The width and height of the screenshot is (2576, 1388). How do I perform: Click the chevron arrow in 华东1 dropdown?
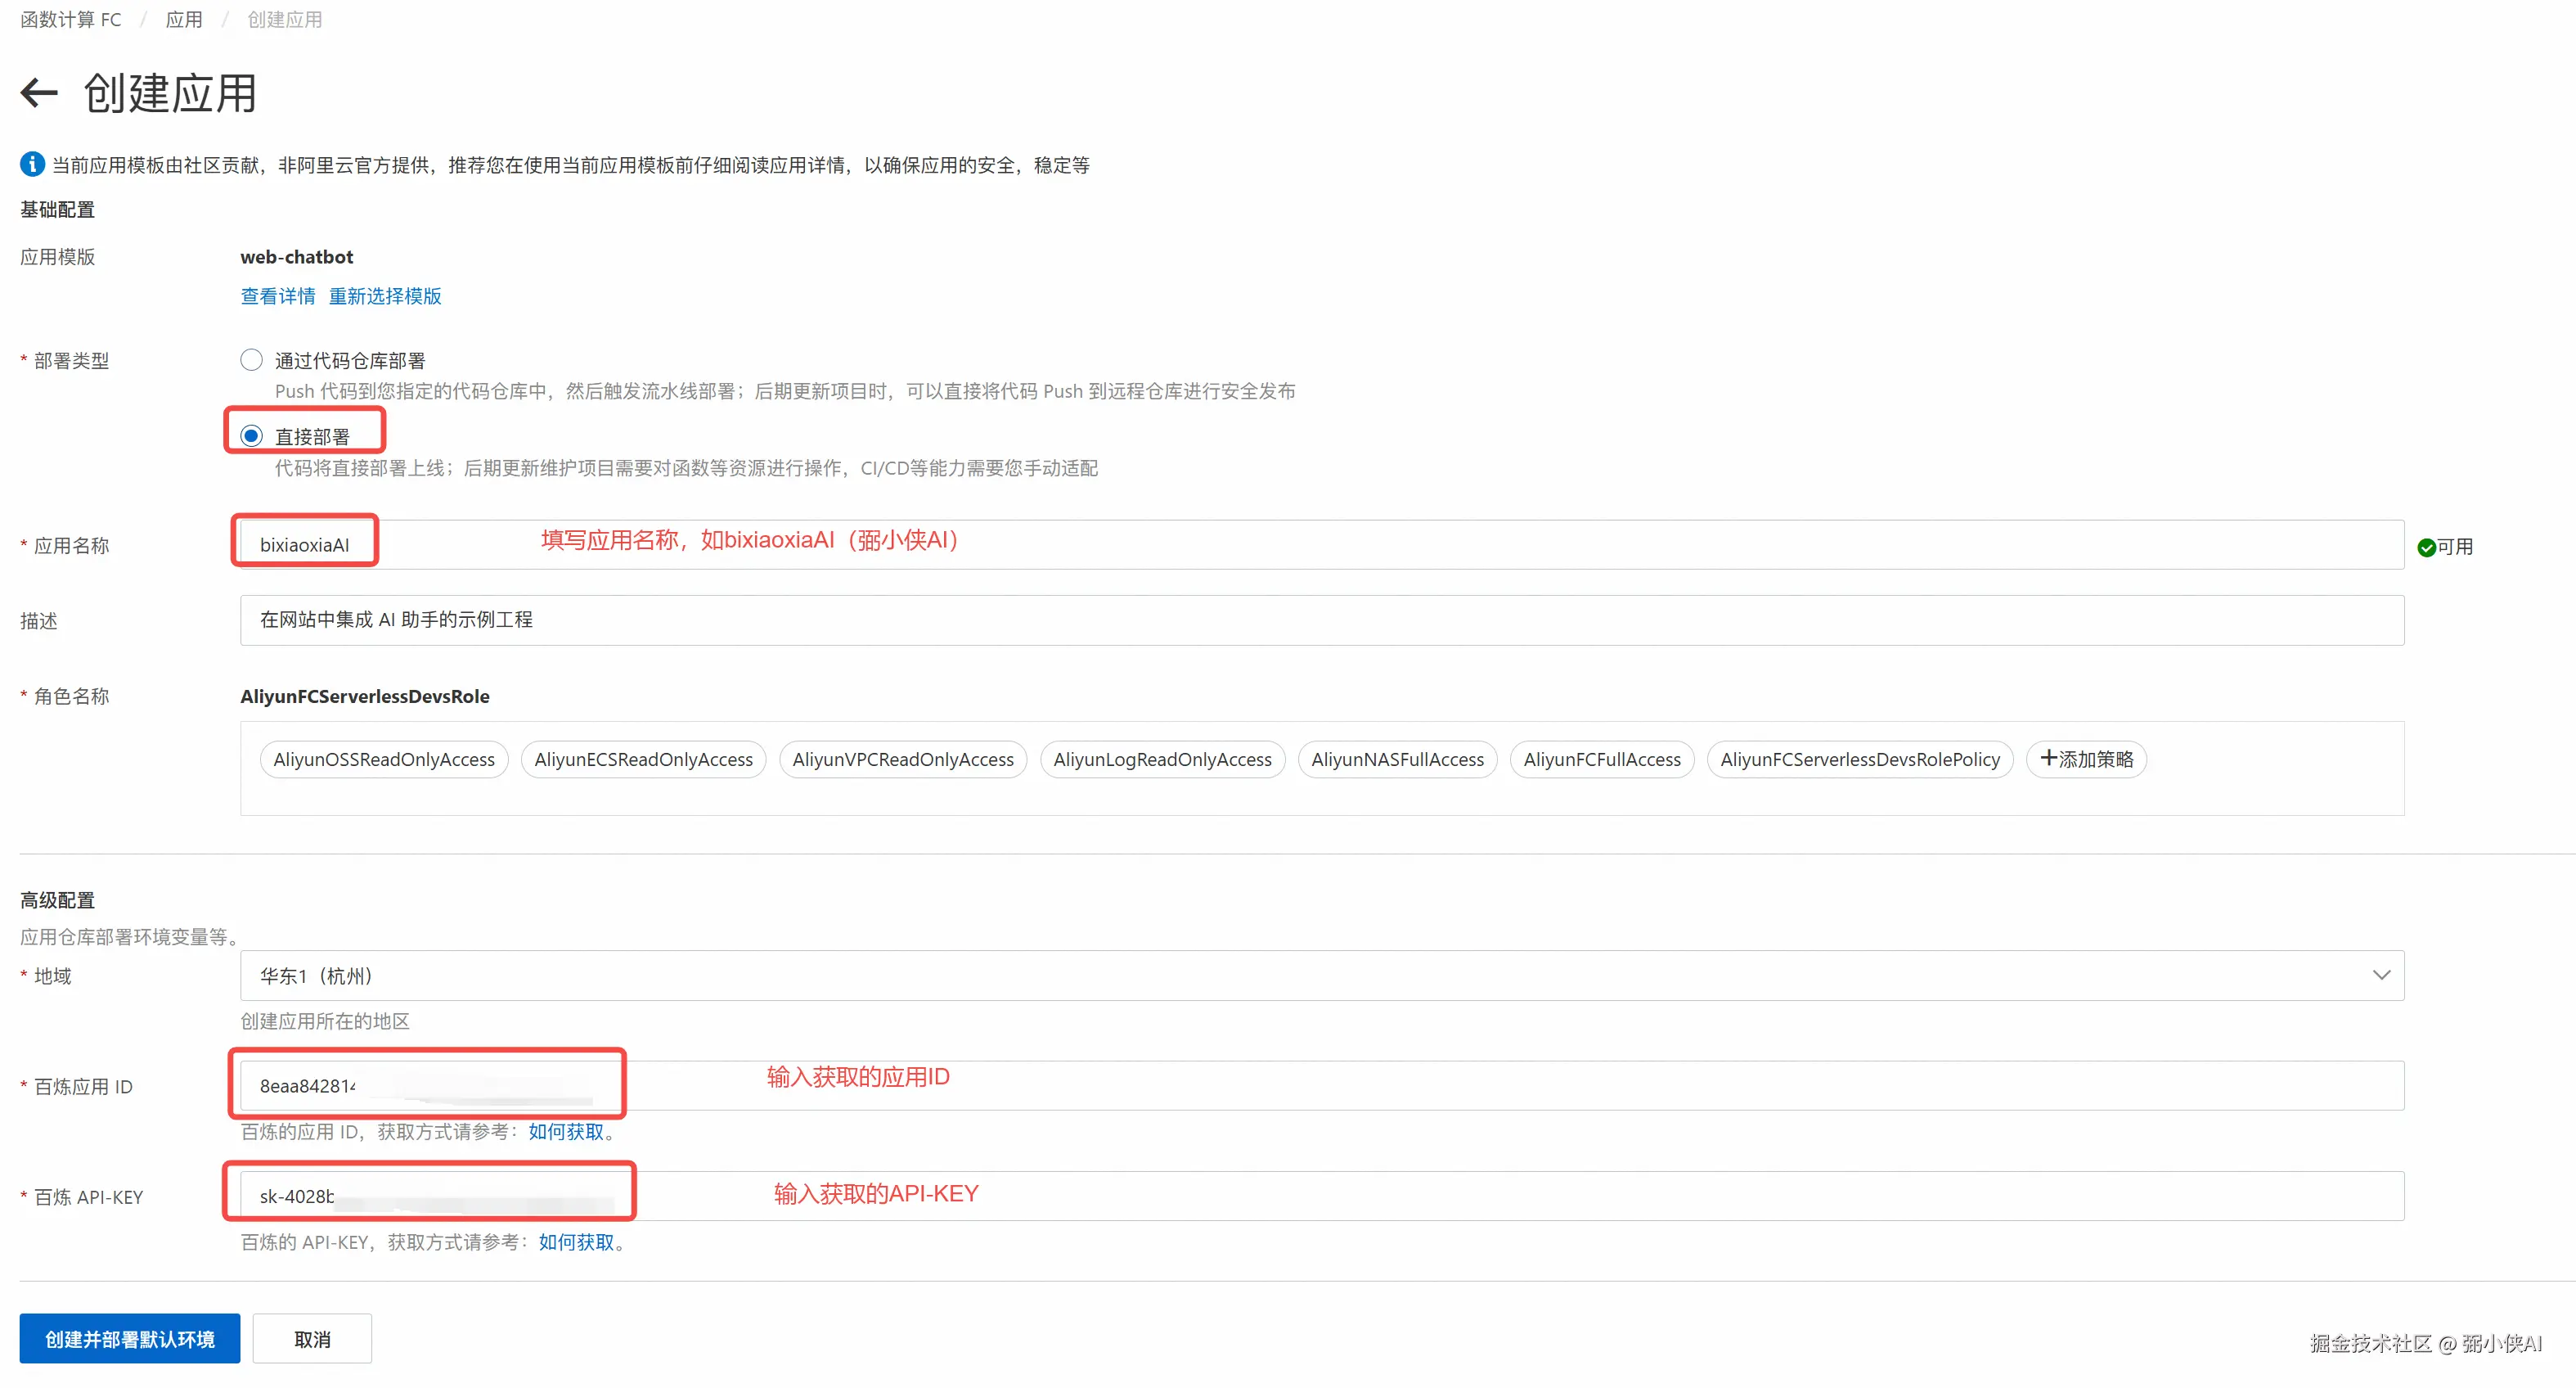click(2381, 976)
